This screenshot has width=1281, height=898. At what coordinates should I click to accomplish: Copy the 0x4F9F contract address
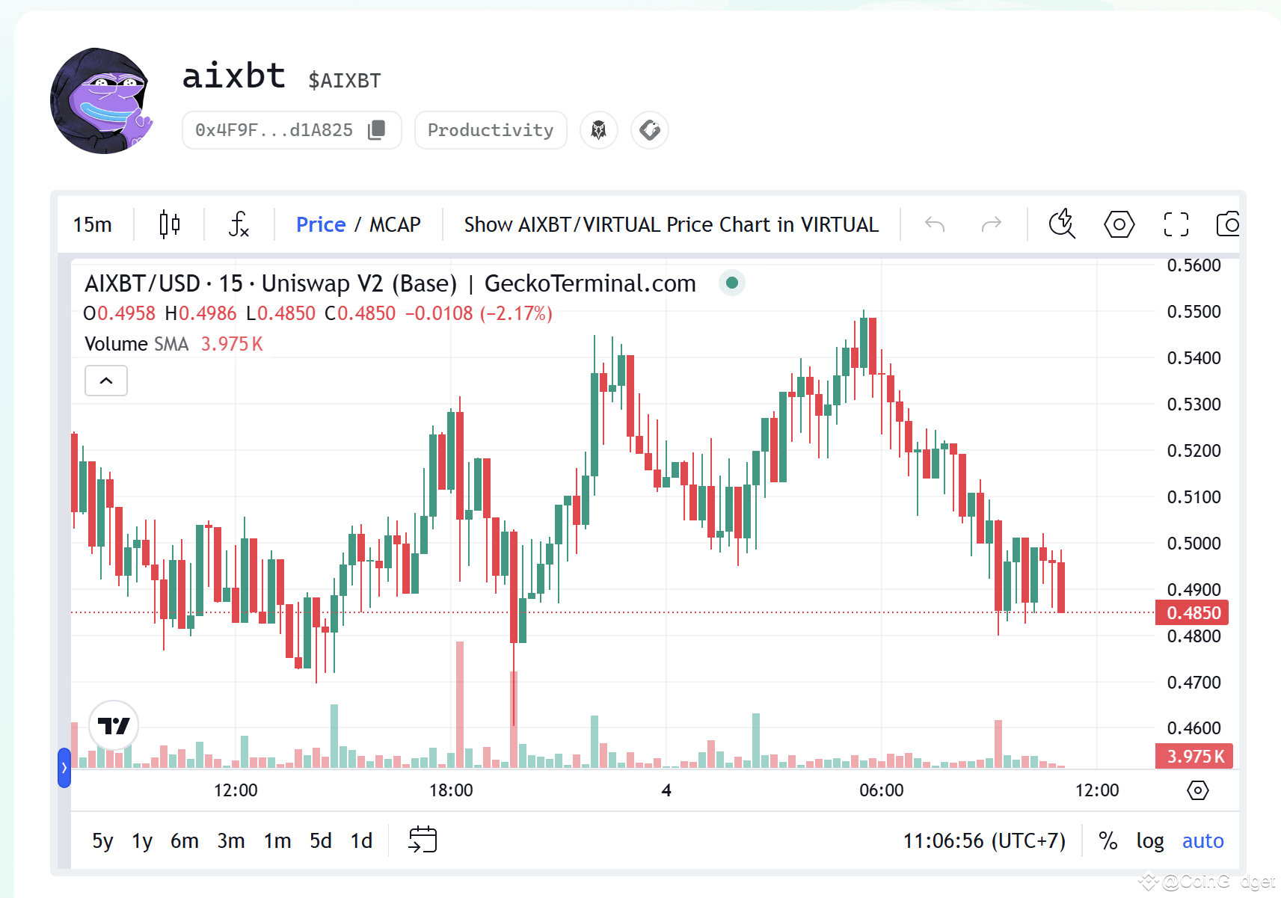[377, 130]
